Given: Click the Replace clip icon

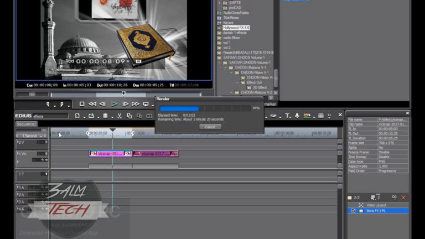Looking at the screenshot, I should pyautogui.click(x=149, y=116).
